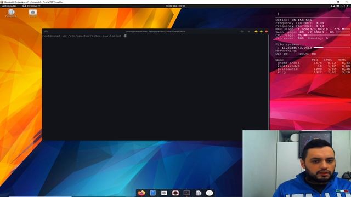Image resolution: width=351 pixels, height=197 pixels.
Task: Open the Actividades overview
Action: click(9, 6)
